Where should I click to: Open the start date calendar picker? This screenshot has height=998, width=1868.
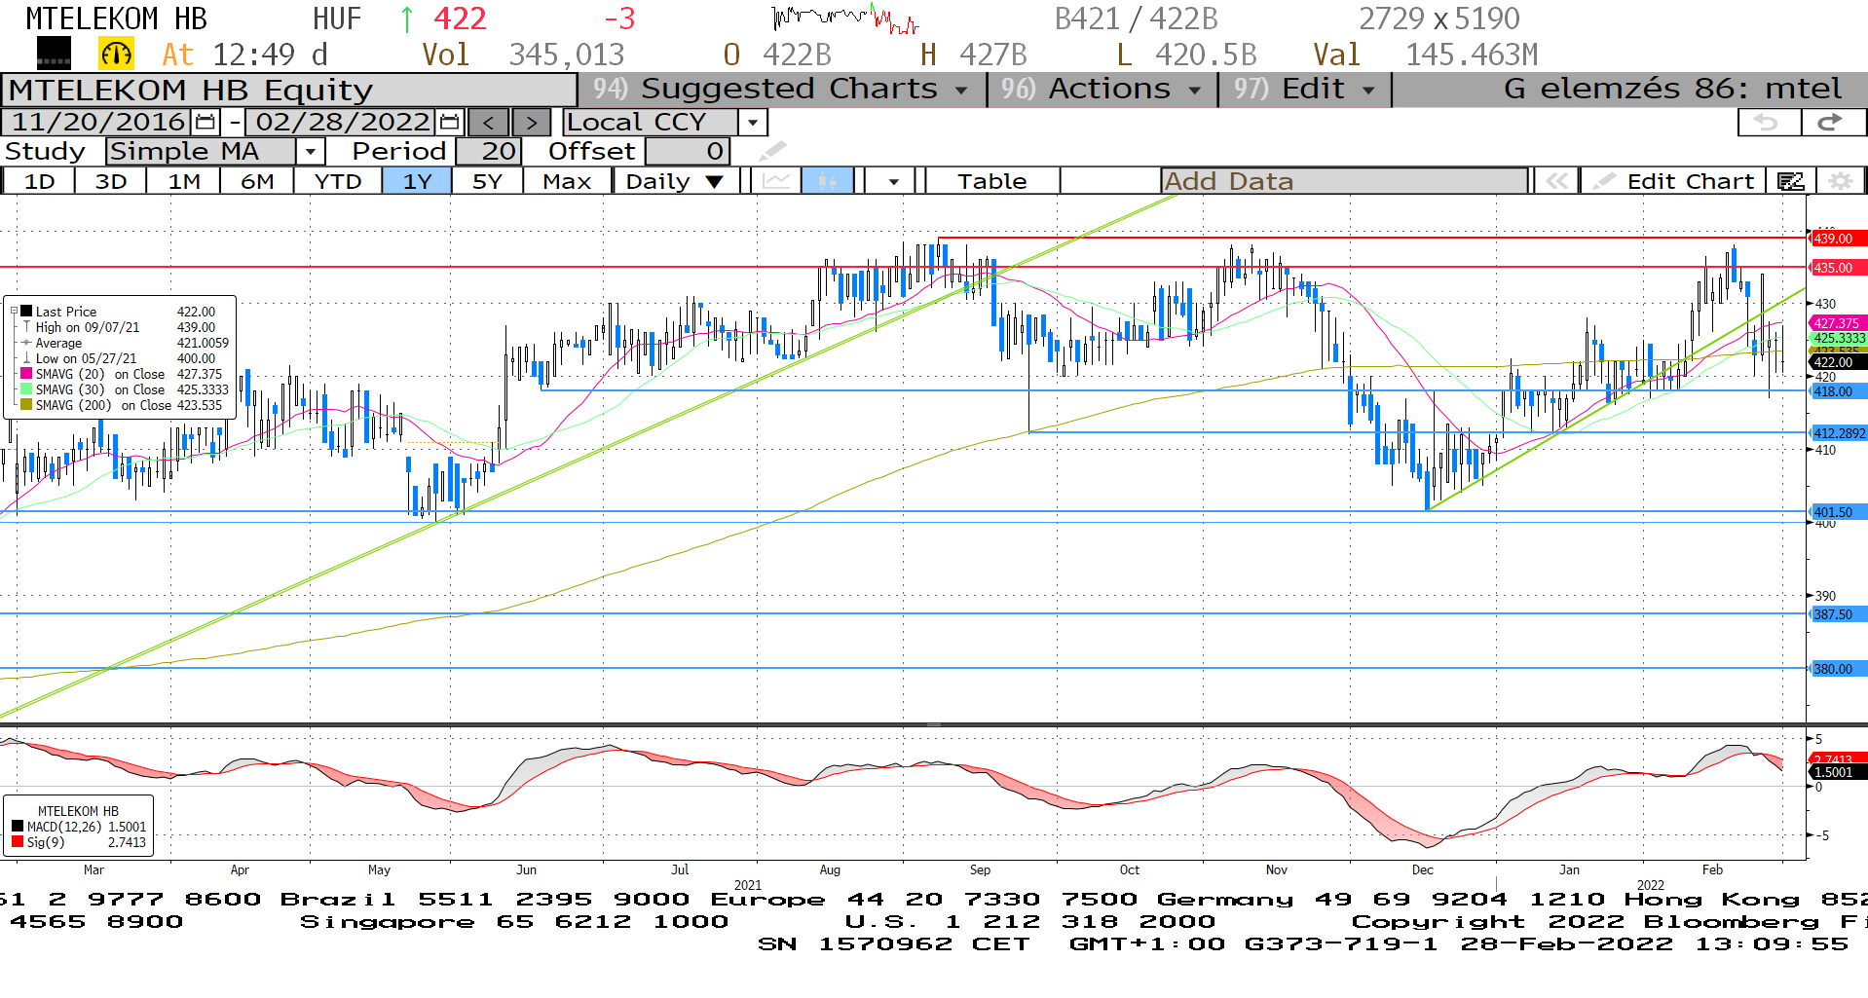[x=205, y=123]
